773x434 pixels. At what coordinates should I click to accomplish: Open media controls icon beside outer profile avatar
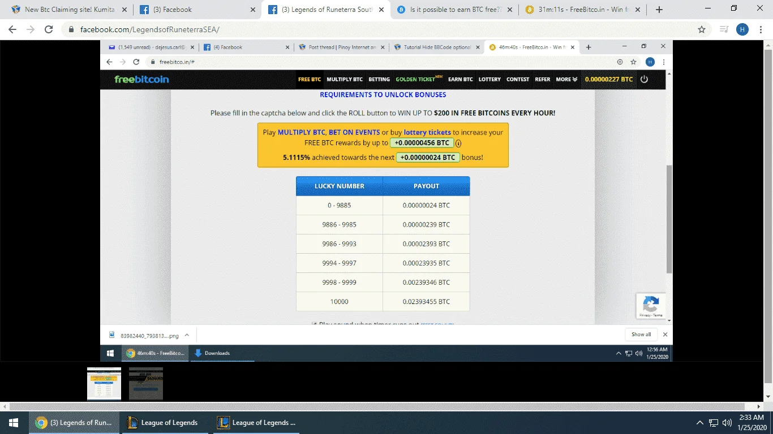[x=724, y=29]
